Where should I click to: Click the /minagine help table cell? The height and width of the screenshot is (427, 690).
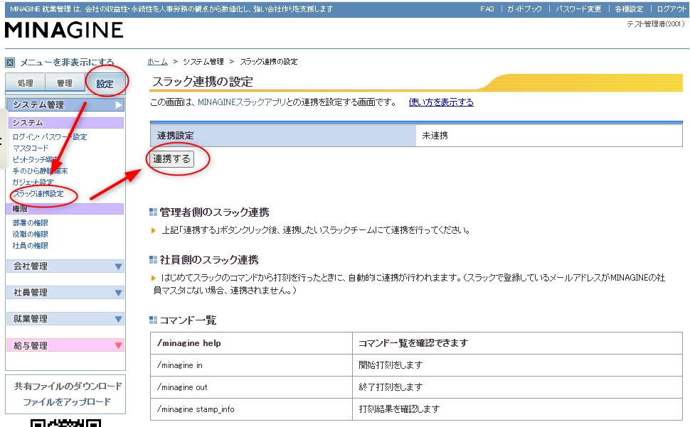pyautogui.click(x=251, y=343)
